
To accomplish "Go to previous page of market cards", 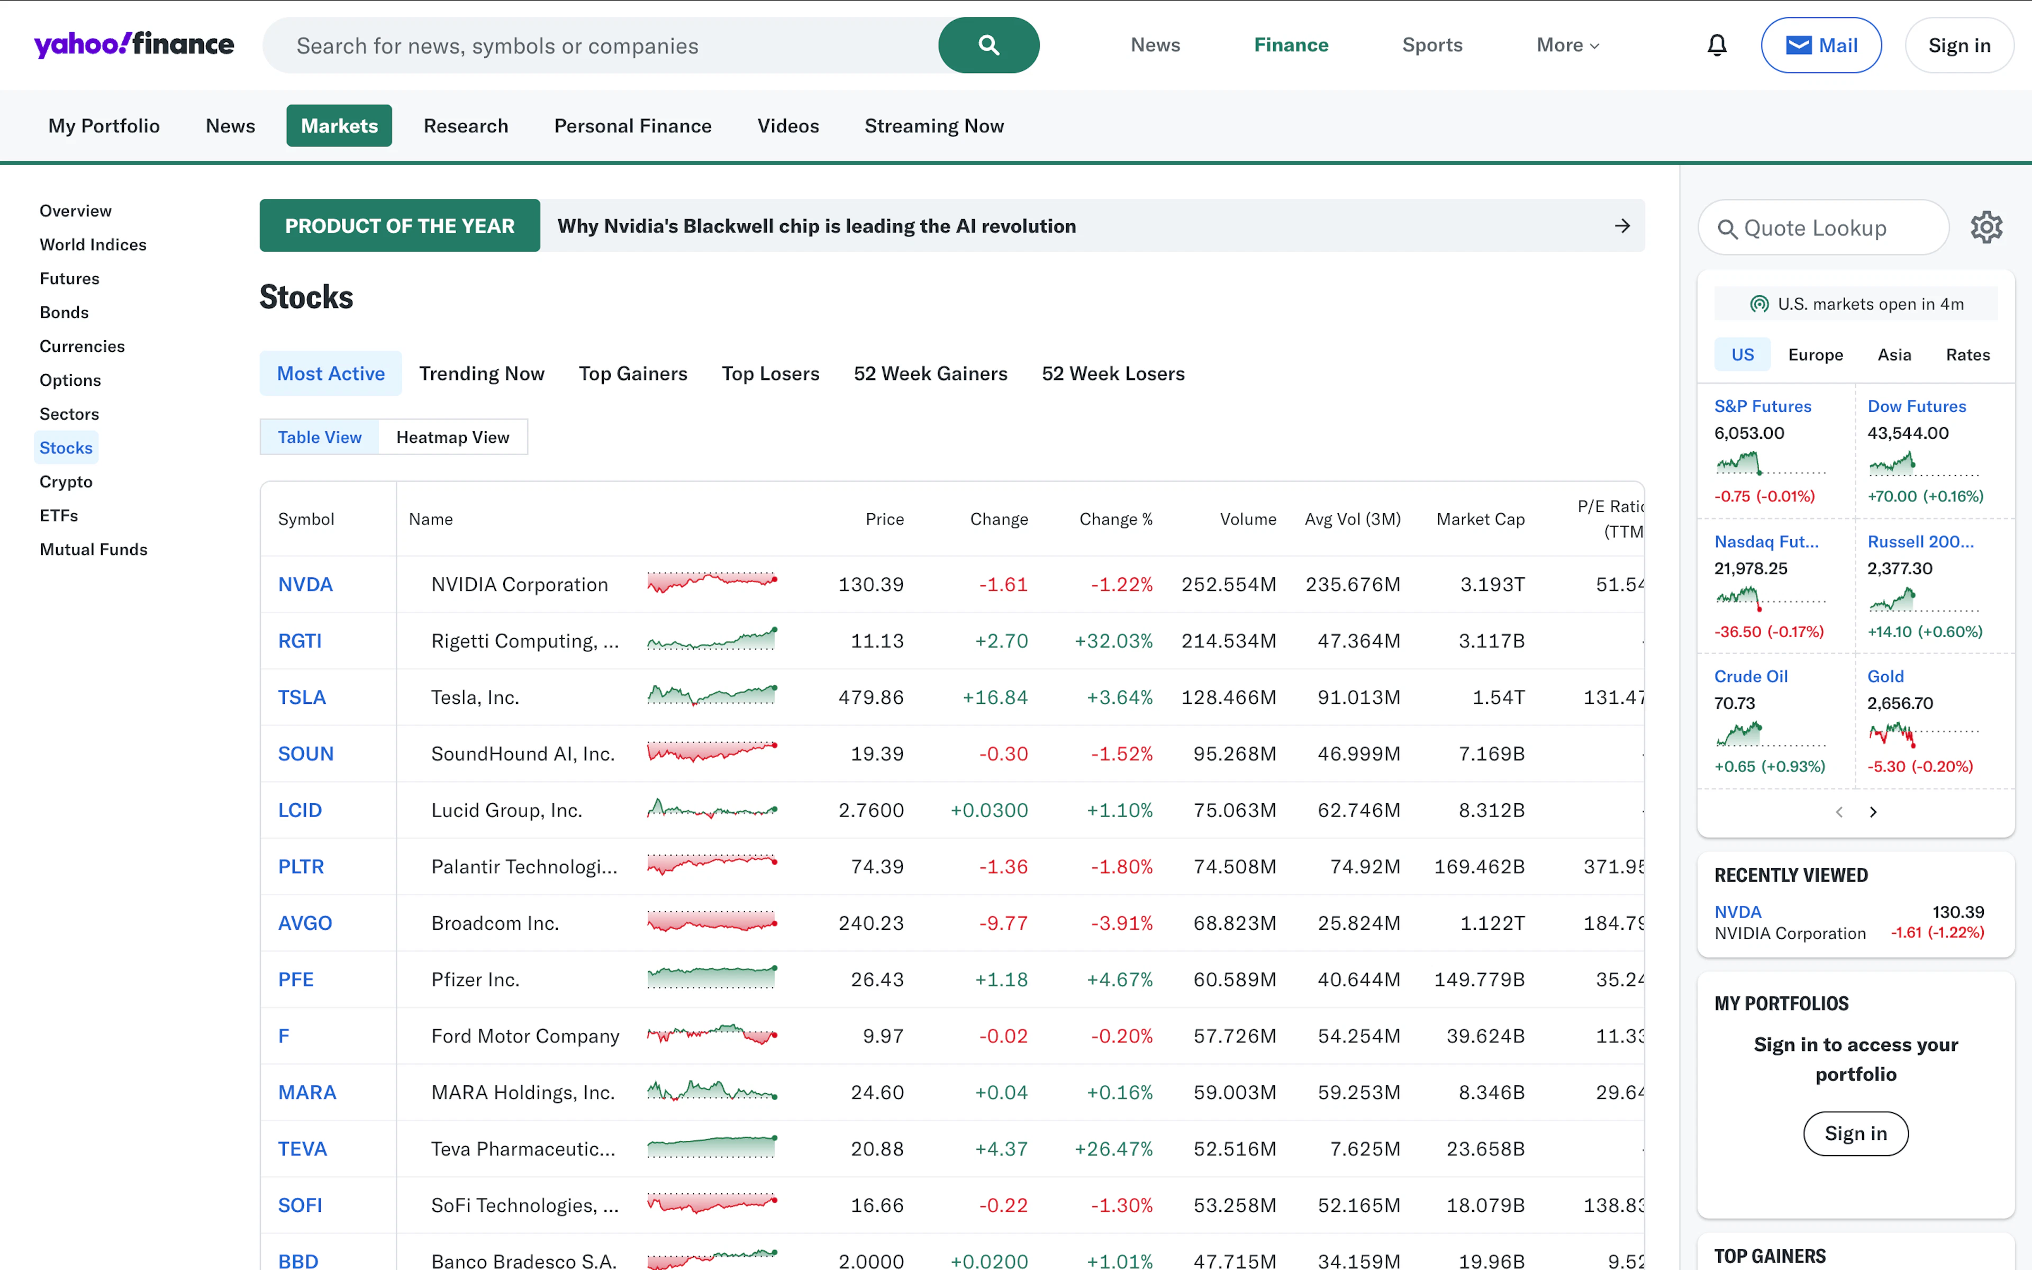I will click(x=1839, y=812).
